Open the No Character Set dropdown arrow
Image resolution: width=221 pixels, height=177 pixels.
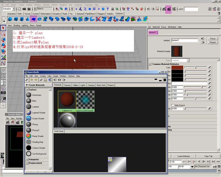192,167
